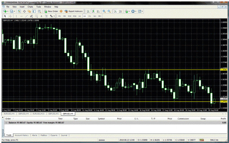229x143 pixels.
Task: Choose the Equidistant Channel tool
Action: click(x=31, y=16)
